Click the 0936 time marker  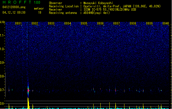point(100,23)
